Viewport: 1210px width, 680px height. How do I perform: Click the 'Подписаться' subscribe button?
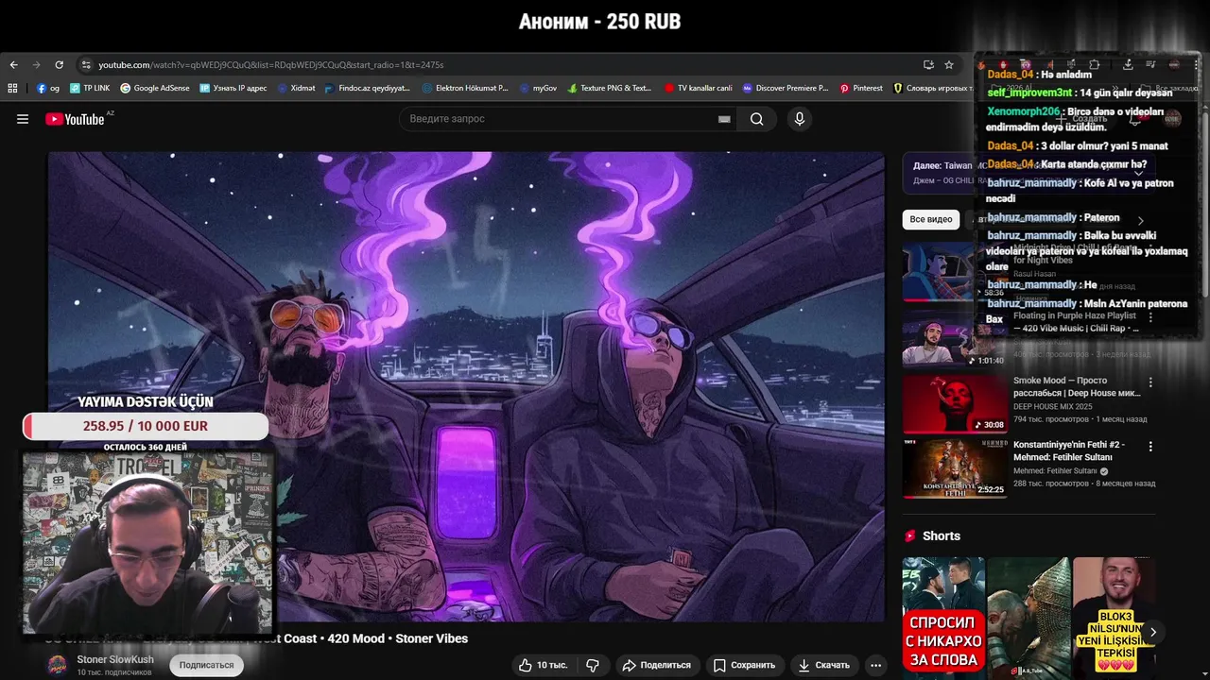(206, 665)
